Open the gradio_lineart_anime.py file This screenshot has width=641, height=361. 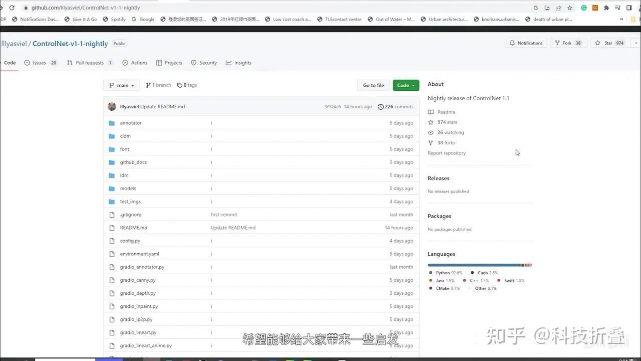[146, 345]
